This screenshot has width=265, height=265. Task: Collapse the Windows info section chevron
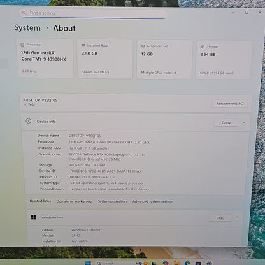(x=237, y=218)
